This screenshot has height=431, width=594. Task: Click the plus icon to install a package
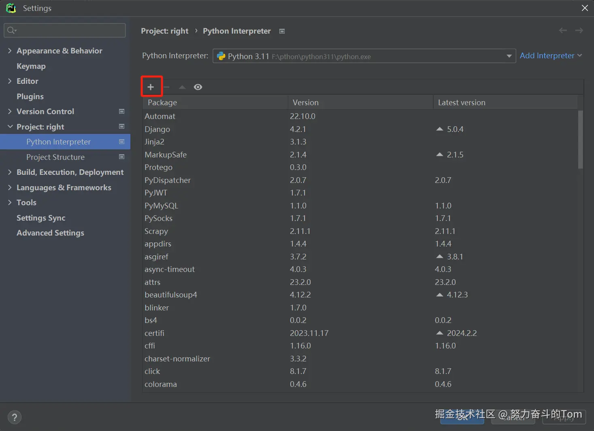pos(151,87)
